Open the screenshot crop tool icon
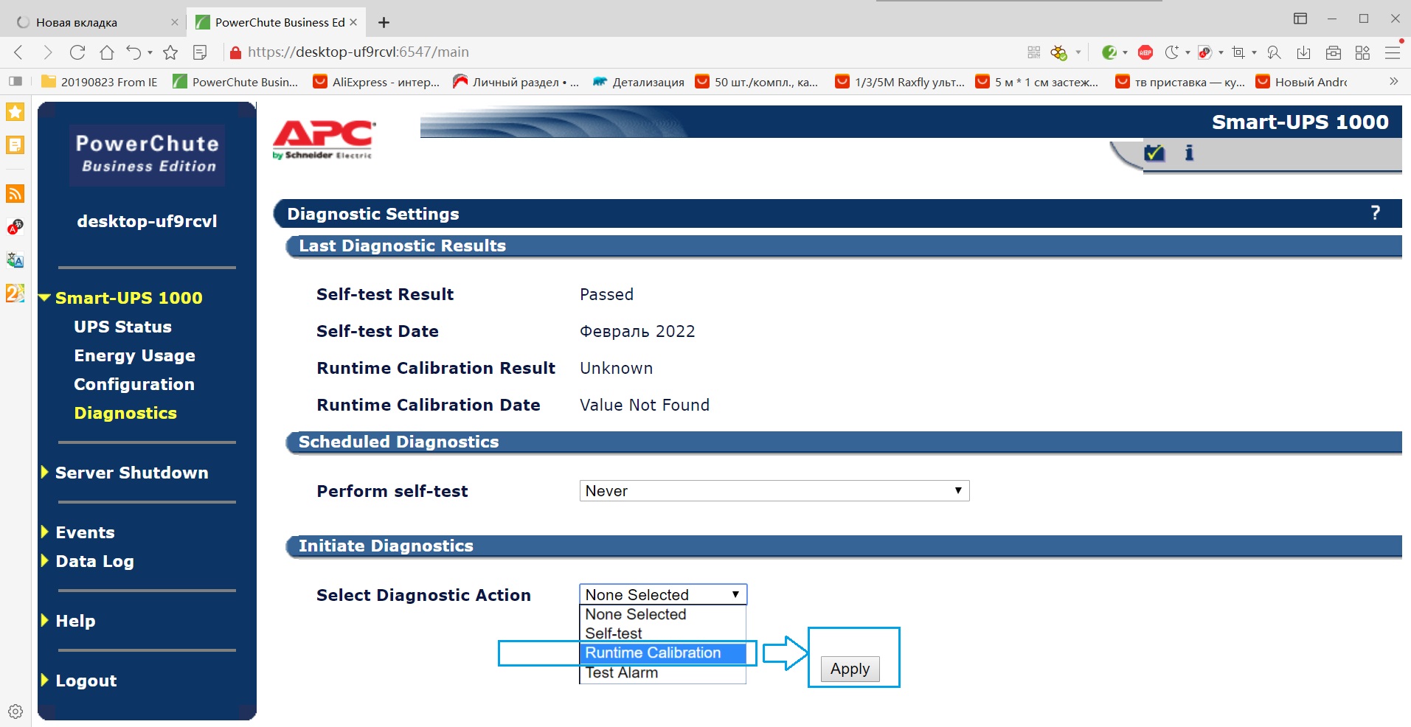The image size is (1411, 727). 1238,52
